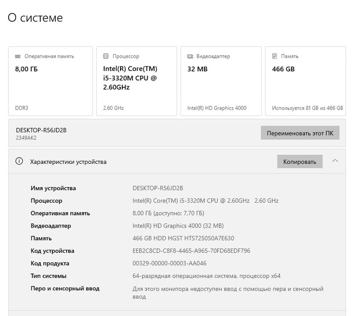Select model text 2349AK2
The width and height of the screenshot is (352, 316).
pos(26,138)
